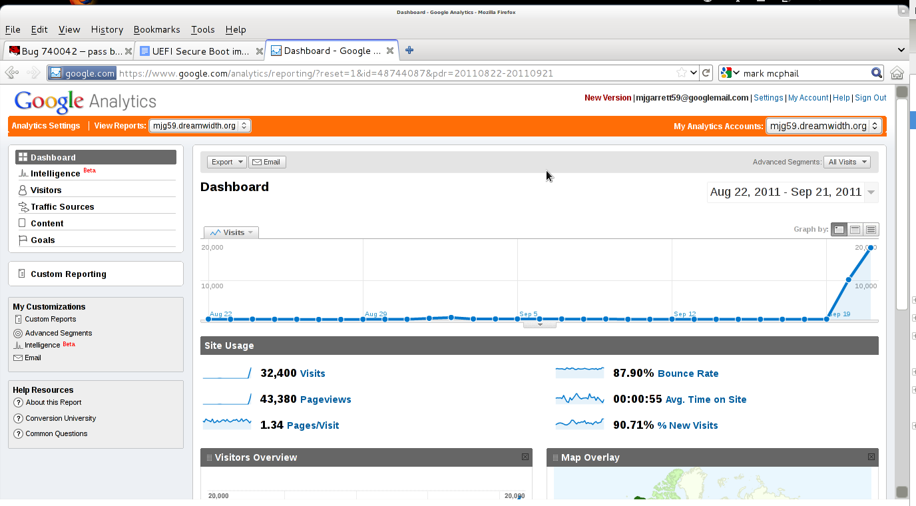
Task: Open Custom Reporting panel
Action: 96,274
